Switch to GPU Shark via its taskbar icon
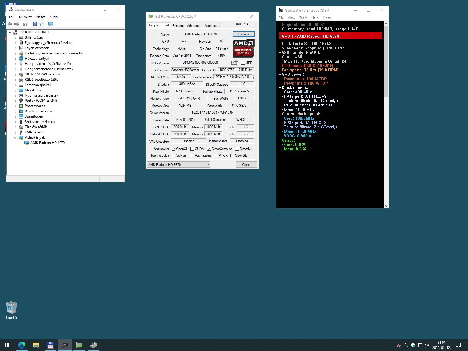 (65, 345)
